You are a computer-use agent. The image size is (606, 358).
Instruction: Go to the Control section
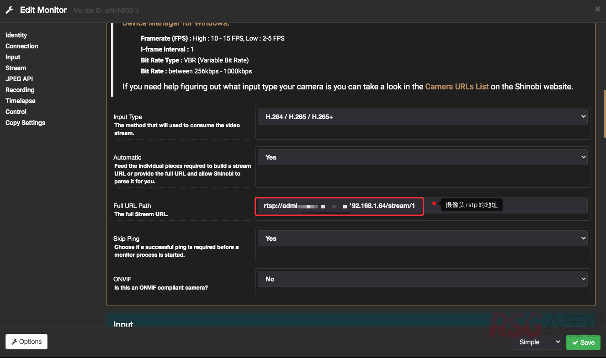tap(16, 112)
